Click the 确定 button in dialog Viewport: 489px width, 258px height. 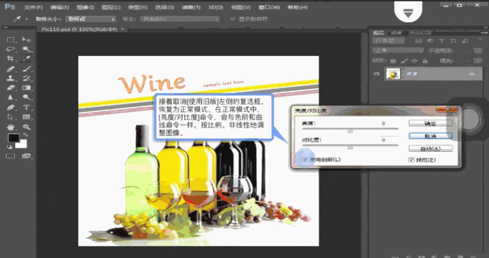(x=430, y=123)
